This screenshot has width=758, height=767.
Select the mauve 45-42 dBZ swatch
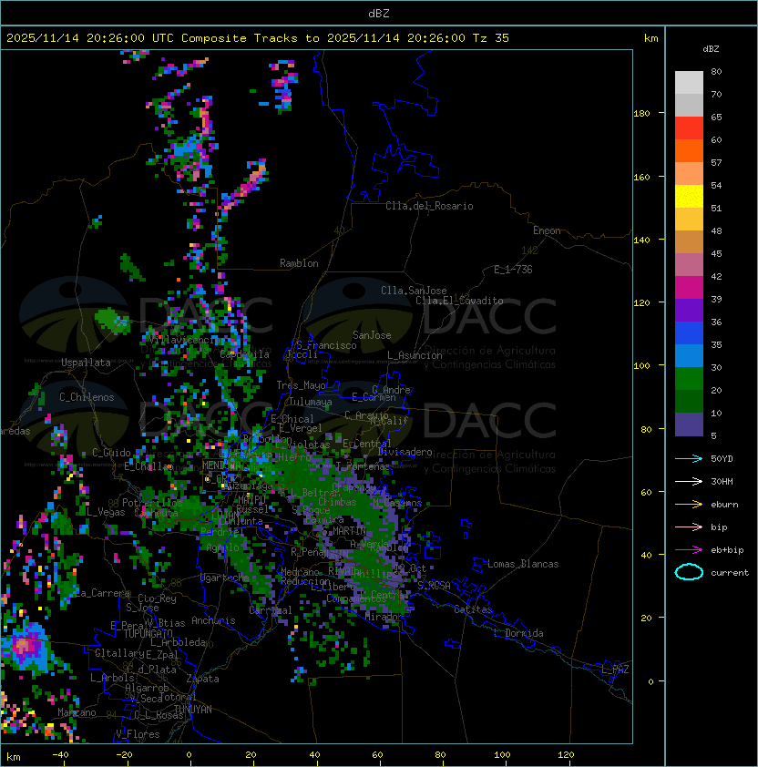[689, 265]
